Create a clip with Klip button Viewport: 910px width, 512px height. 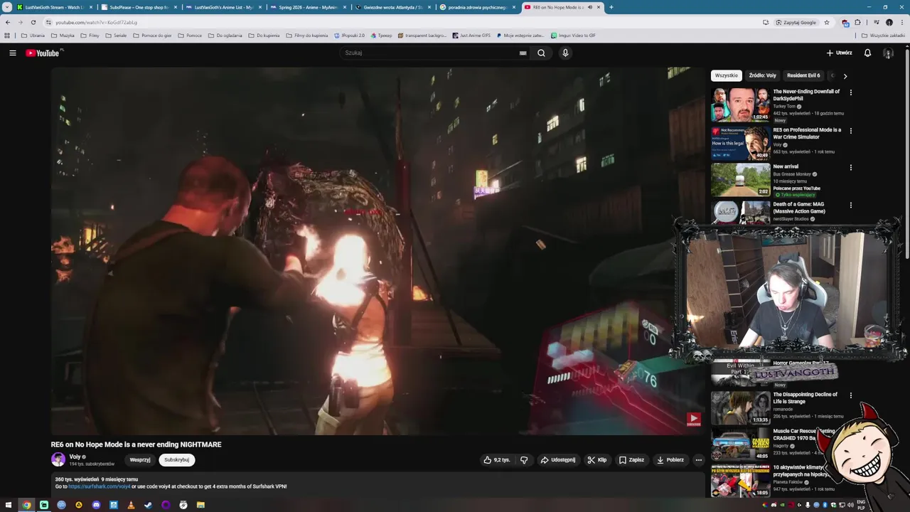point(597,460)
